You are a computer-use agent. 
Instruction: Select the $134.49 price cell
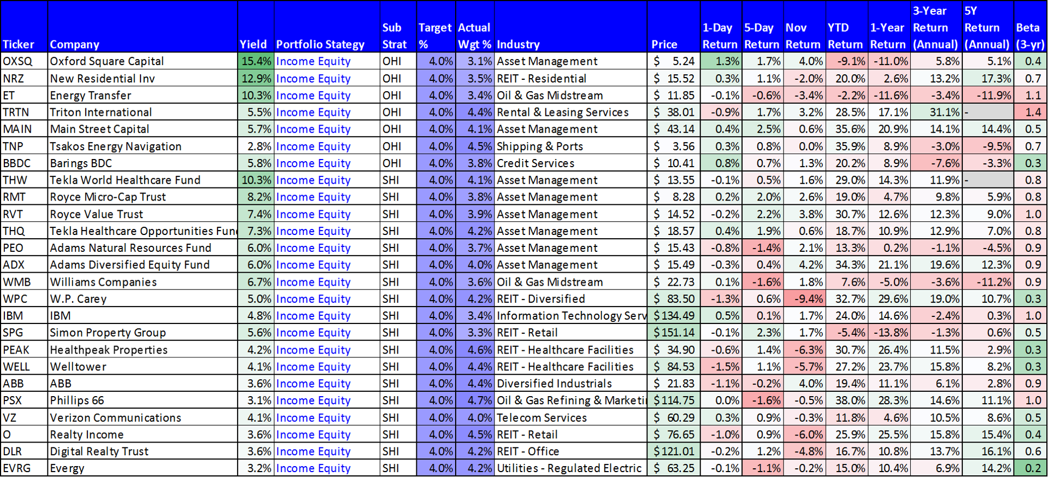coord(674,316)
